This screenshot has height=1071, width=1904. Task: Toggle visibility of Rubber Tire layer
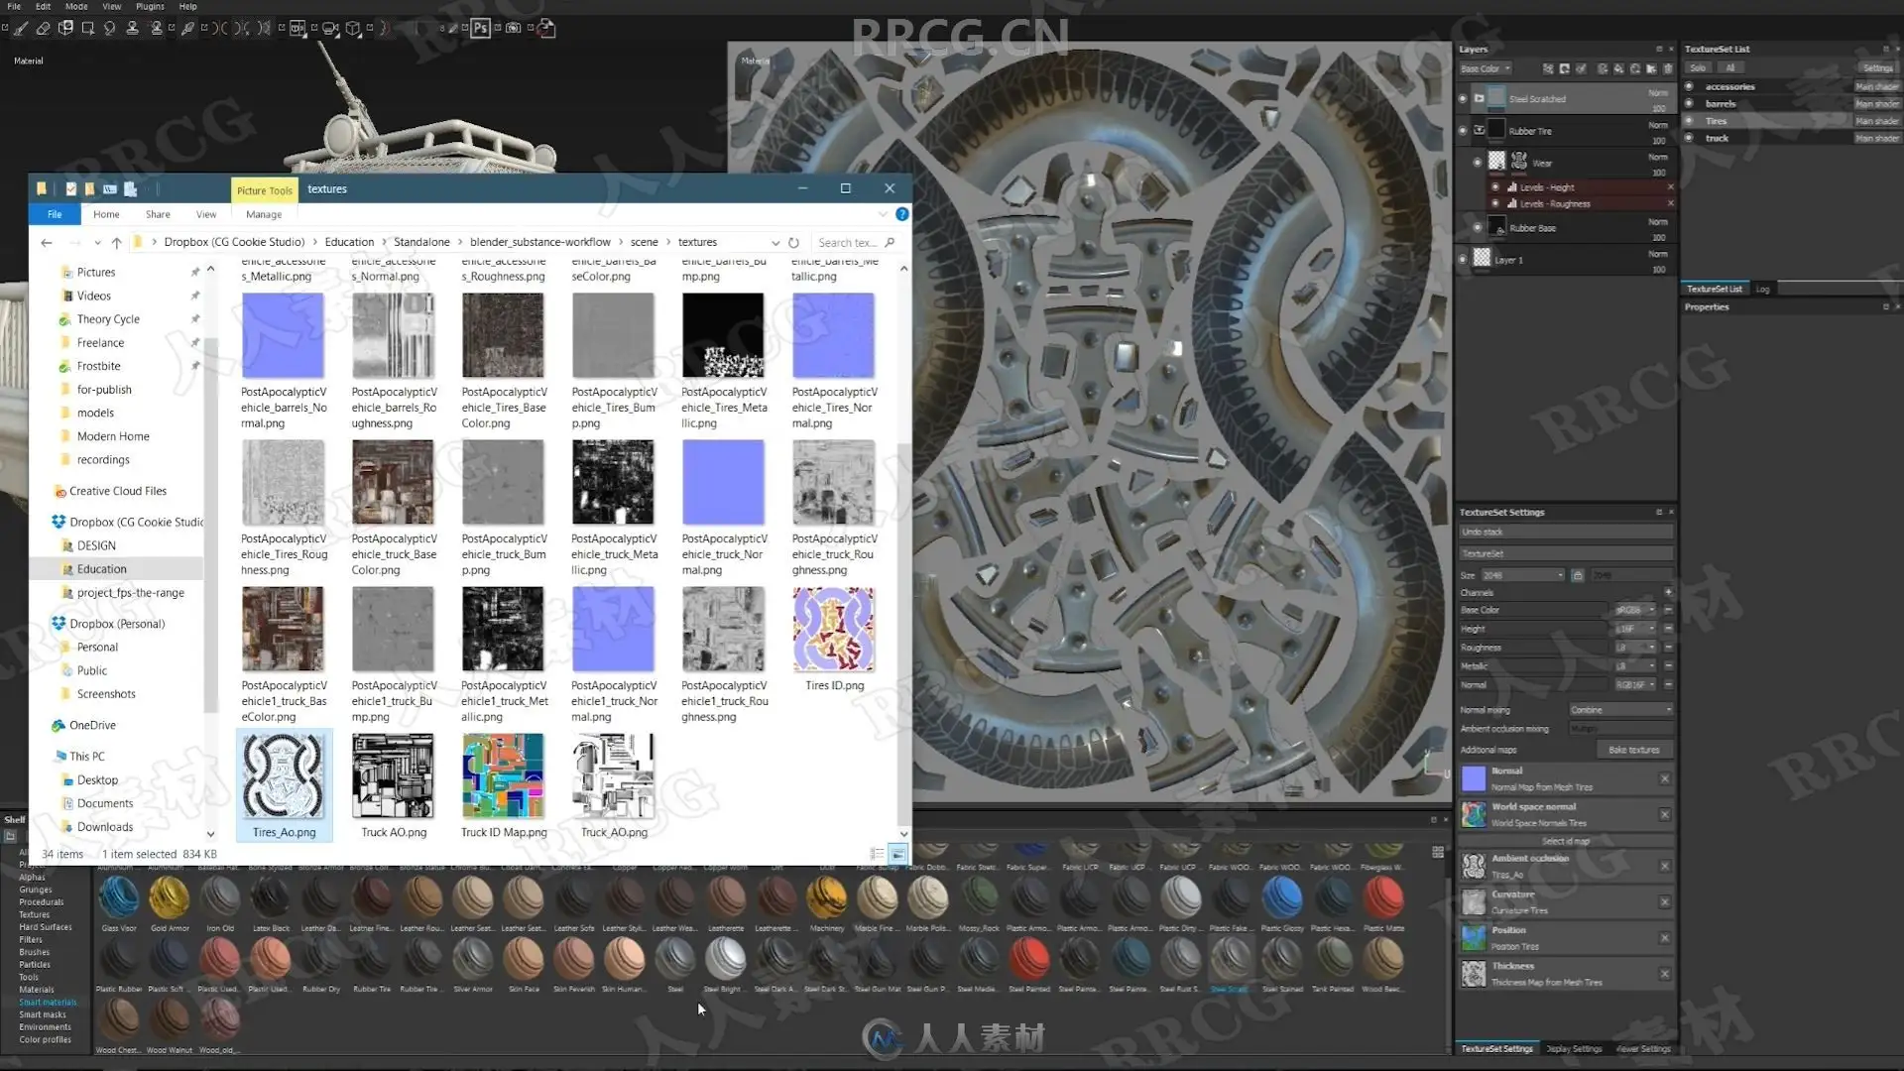[x=1463, y=130]
